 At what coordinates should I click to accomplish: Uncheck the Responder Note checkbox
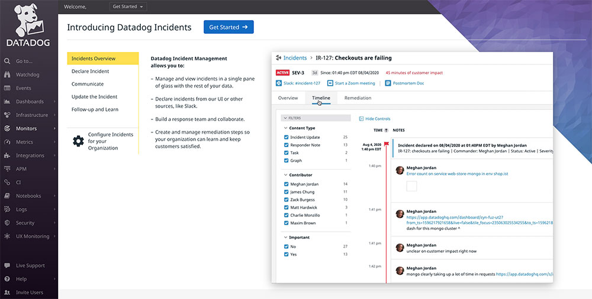click(x=286, y=145)
